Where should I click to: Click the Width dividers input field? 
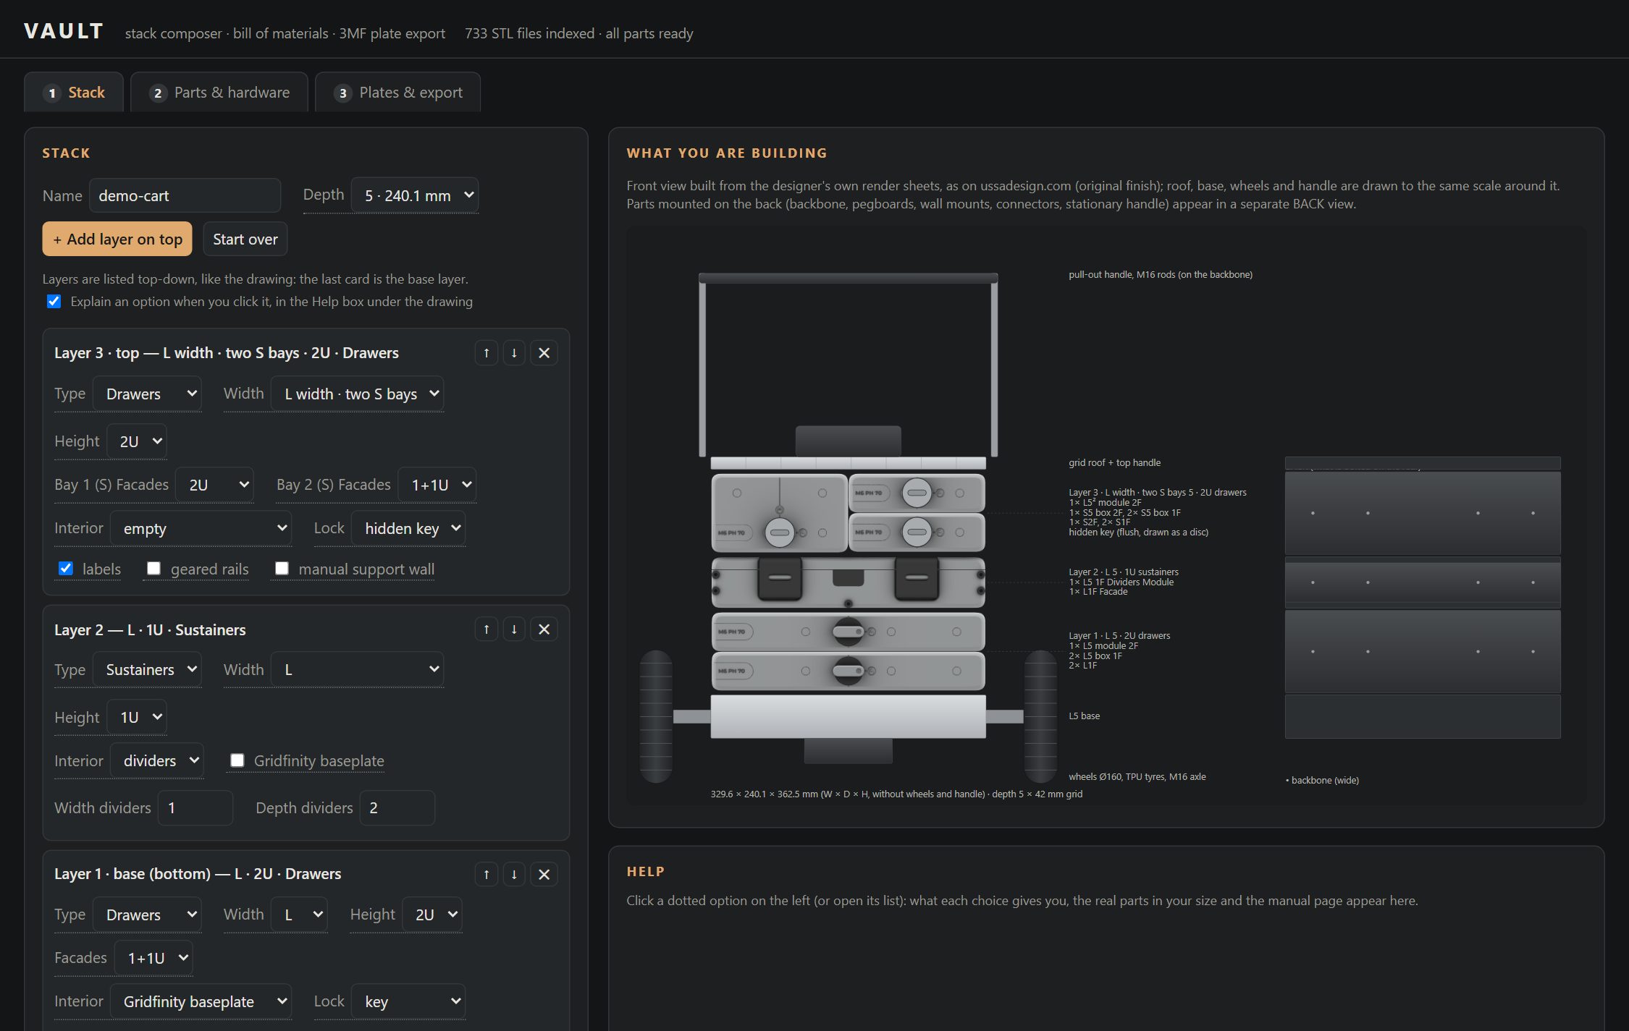coord(195,807)
